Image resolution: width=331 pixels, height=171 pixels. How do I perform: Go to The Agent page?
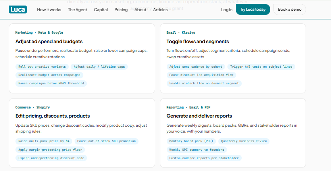(x=77, y=9)
